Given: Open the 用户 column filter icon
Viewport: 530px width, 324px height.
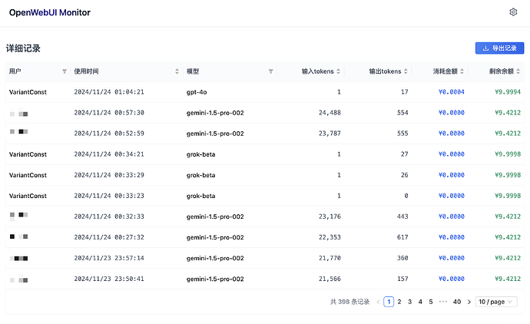Looking at the screenshot, I should pyautogui.click(x=65, y=71).
